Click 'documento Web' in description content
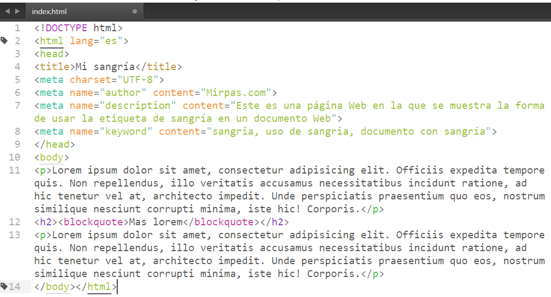This screenshot has width=551, height=297. [x=292, y=119]
